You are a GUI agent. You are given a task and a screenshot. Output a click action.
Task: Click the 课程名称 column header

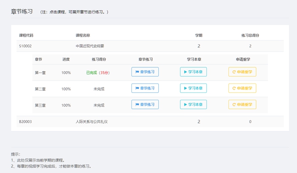83,35
